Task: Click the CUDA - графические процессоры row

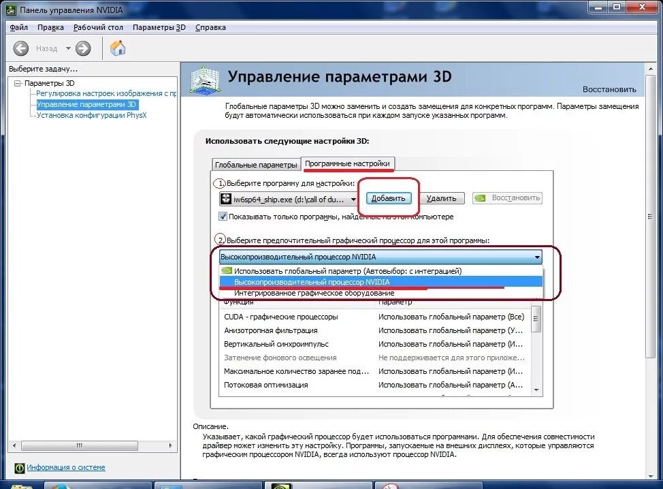Action: click(x=374, y=317)
